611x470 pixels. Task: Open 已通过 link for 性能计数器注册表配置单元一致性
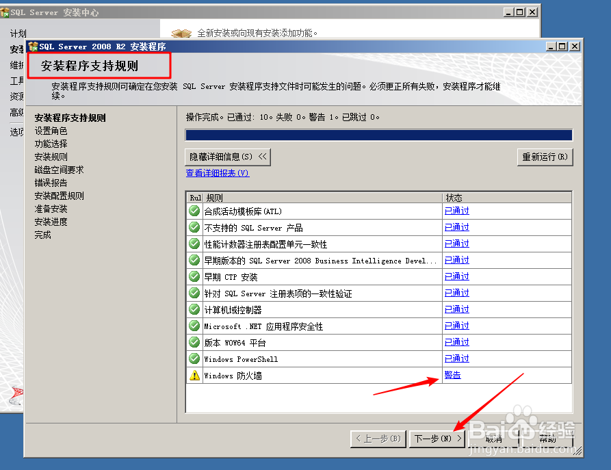point(456,243)
